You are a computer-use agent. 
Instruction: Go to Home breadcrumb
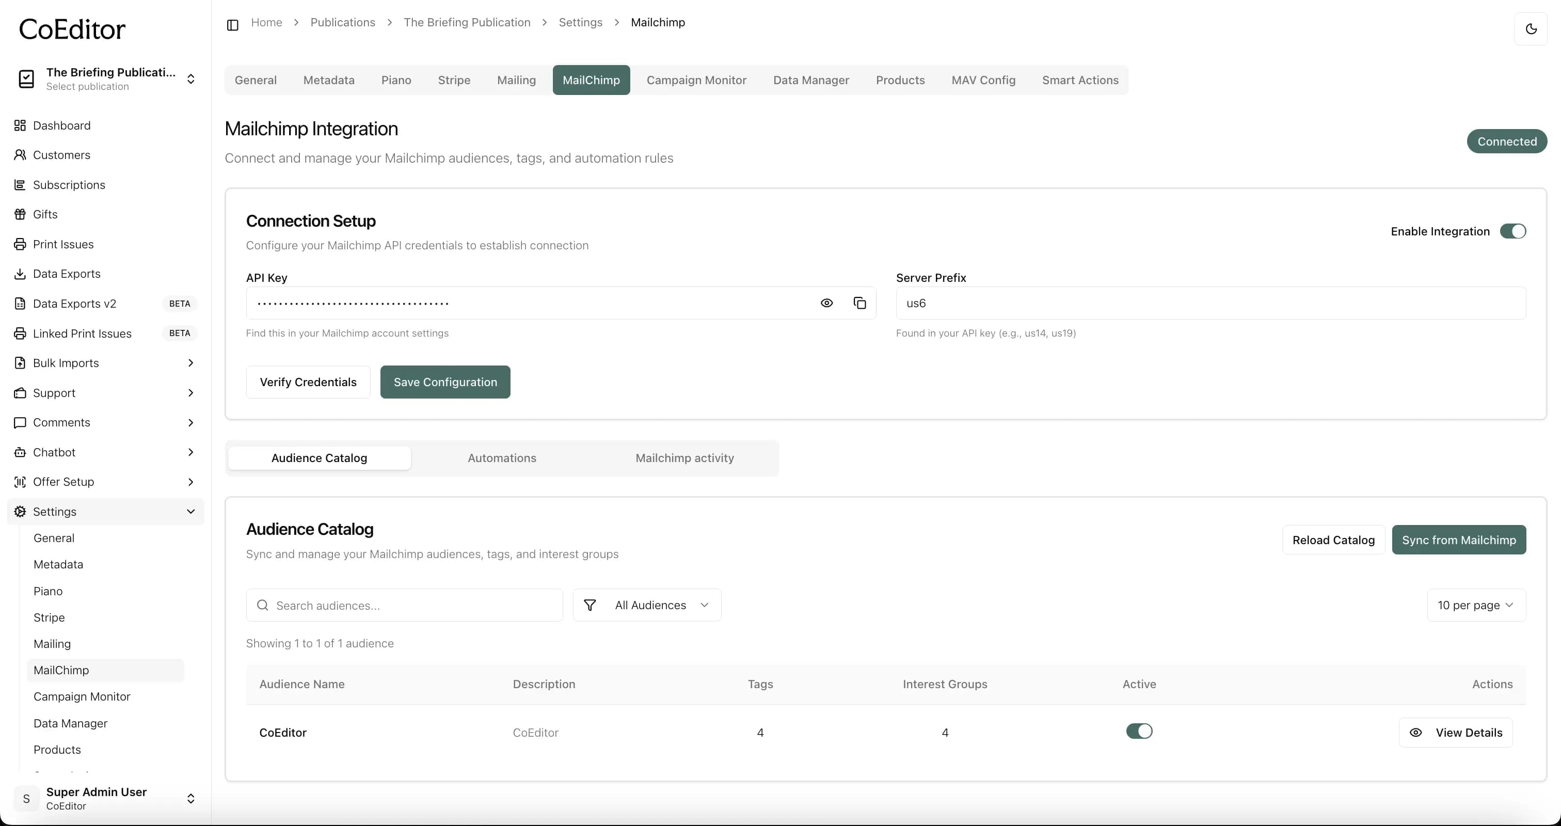pyautogui.click(x=267, y=22)
